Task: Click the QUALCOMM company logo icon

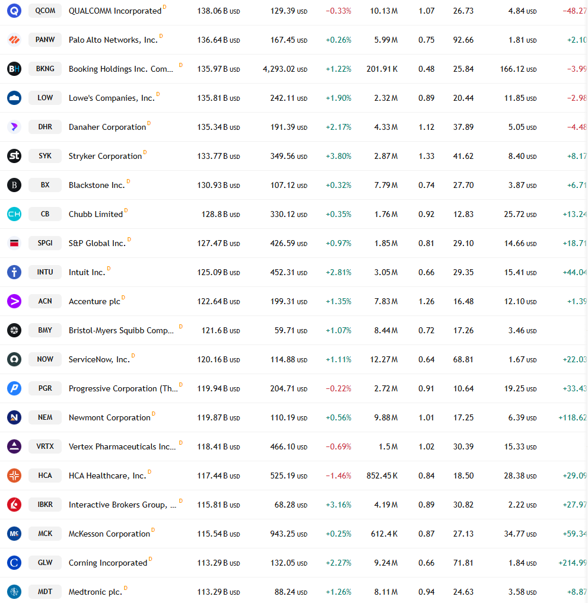Action: 14,11
